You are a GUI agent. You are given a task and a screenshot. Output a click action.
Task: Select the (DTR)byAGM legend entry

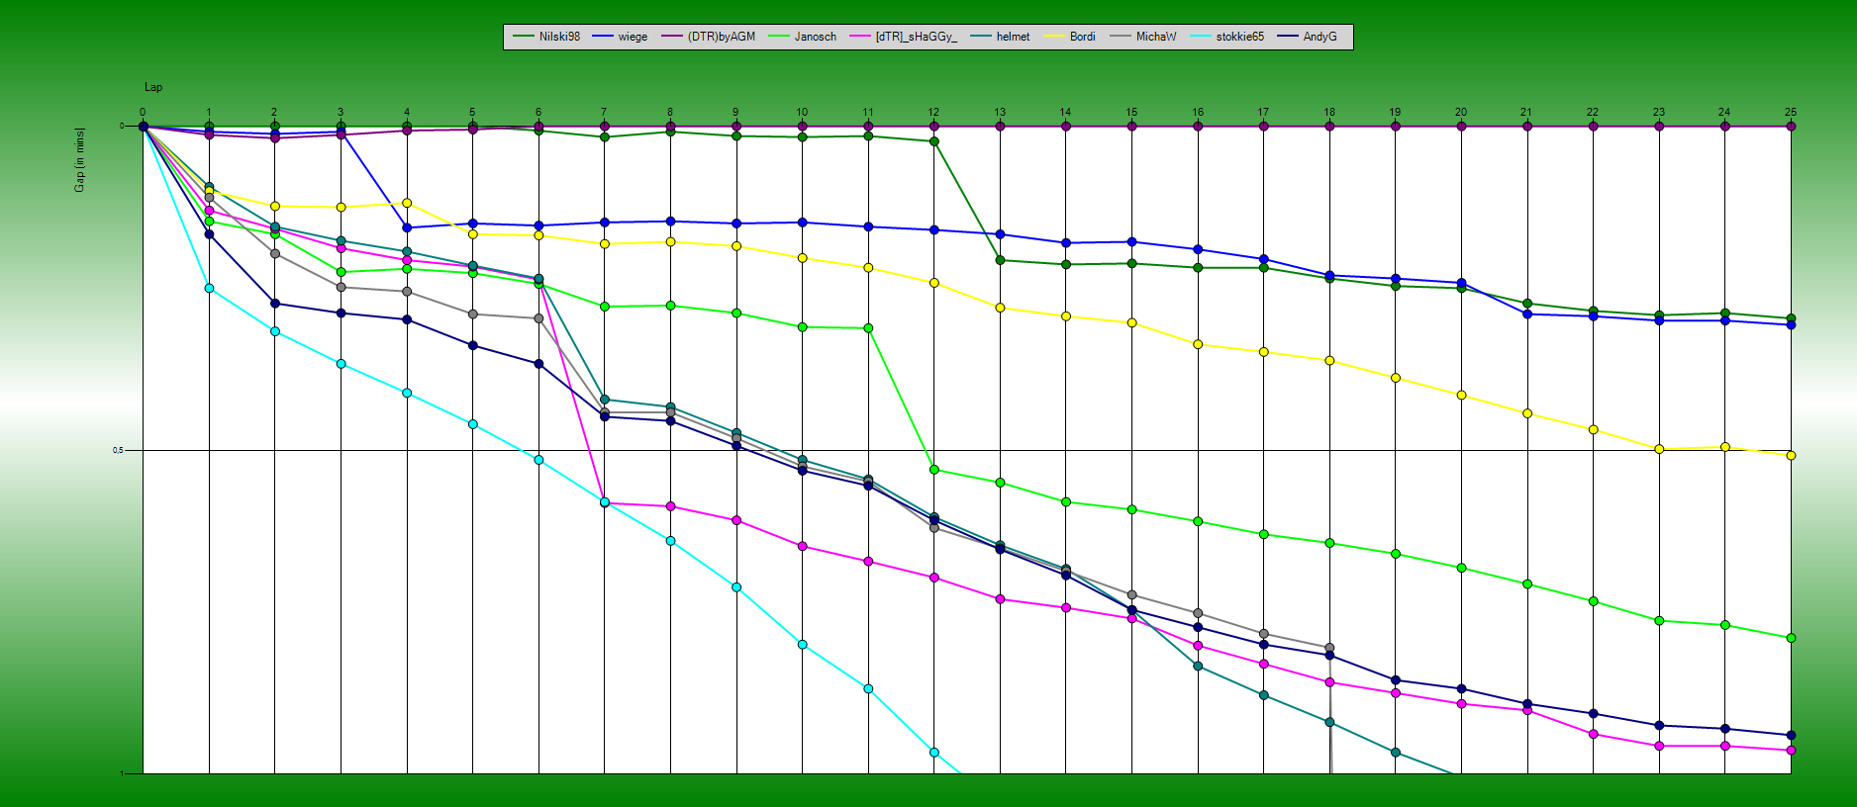click(721, 37)
